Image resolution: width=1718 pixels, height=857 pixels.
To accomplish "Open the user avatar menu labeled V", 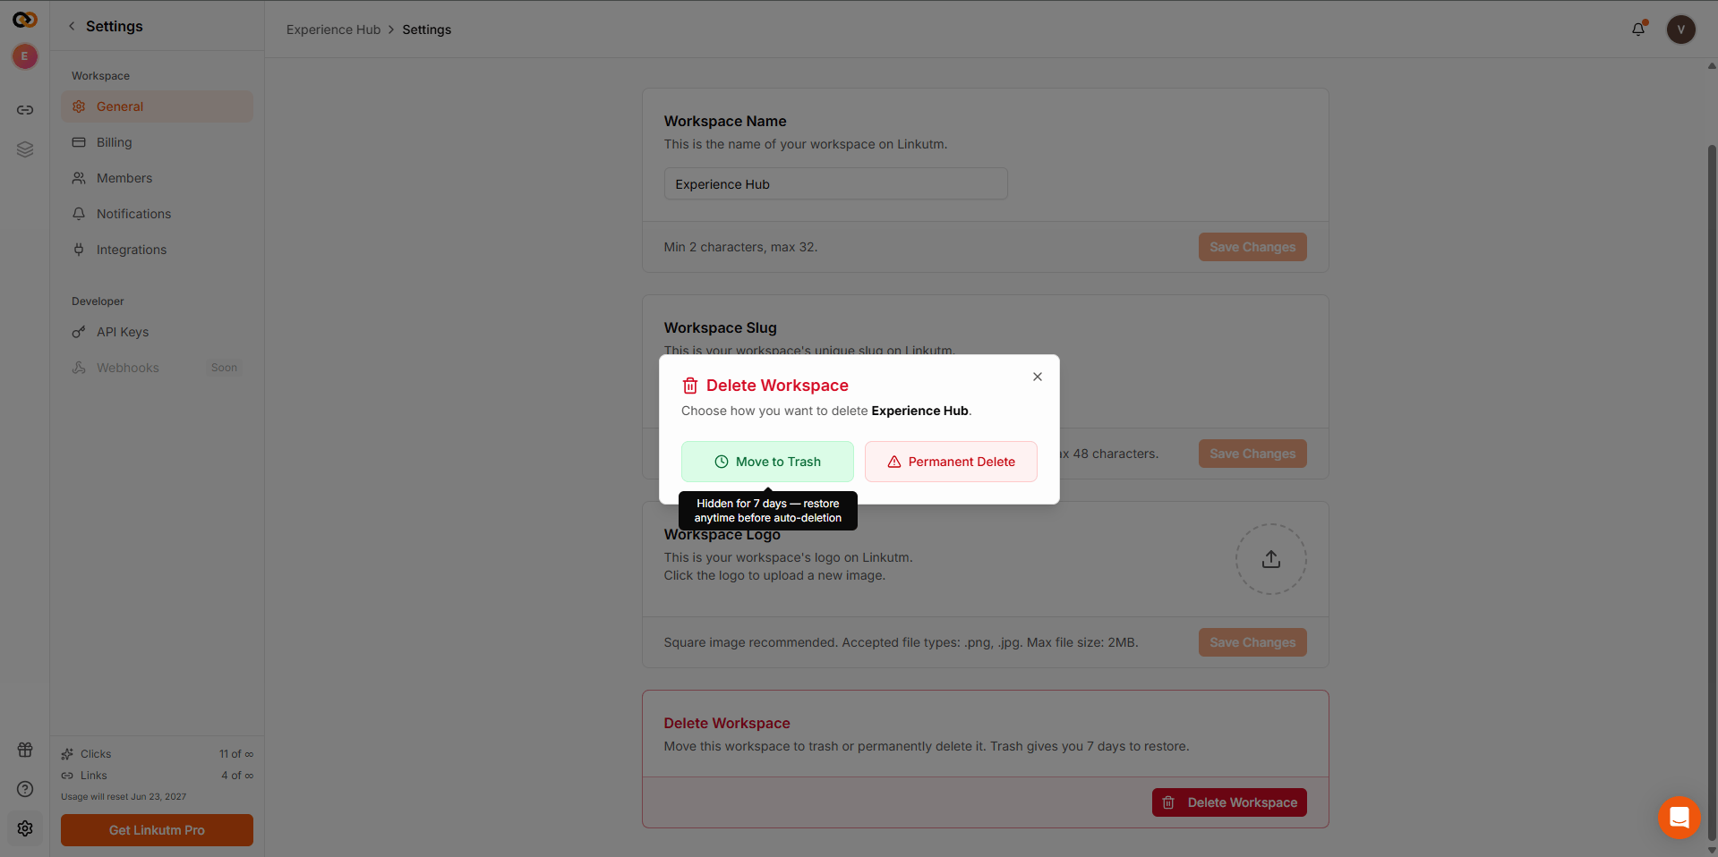I will [x=1680, y=30].
